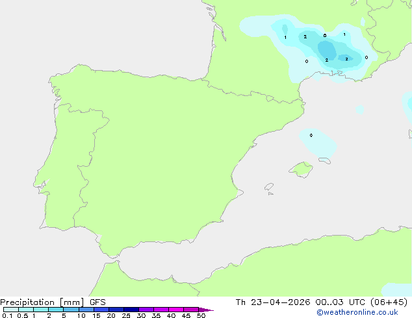Click the legend scale label '25'

pos(126,315)
